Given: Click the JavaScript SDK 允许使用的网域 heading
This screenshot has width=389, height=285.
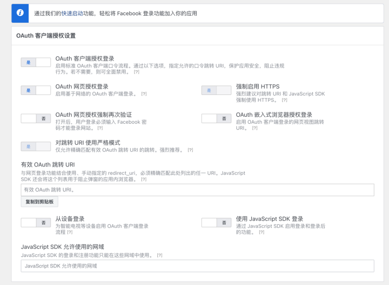Looking at the screenshot, I should tap(63, 247).
